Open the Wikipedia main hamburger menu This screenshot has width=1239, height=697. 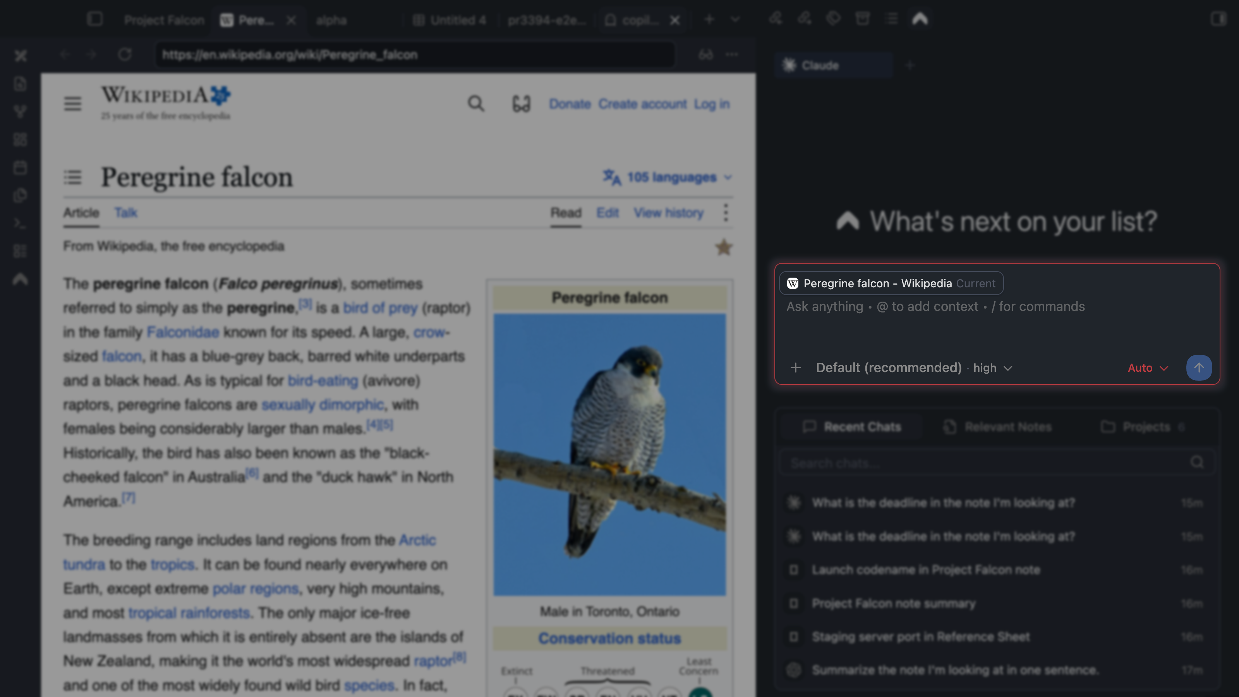click(73, 103)
